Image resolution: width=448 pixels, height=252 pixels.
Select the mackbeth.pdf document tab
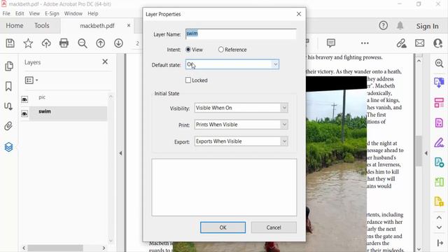[97, 26]
